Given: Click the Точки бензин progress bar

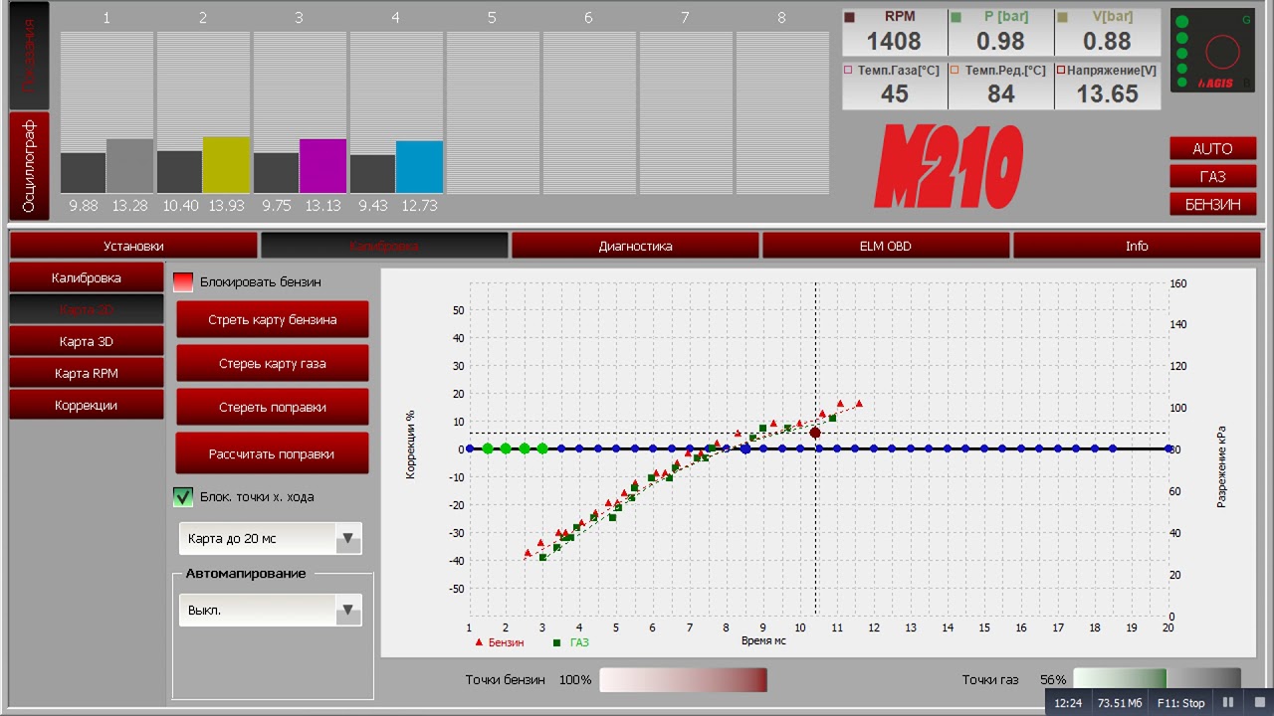Looking at the screenshot, I should click(x=683, y=680).
